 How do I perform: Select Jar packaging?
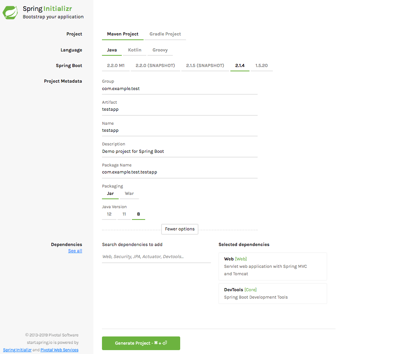click(111, 193)
